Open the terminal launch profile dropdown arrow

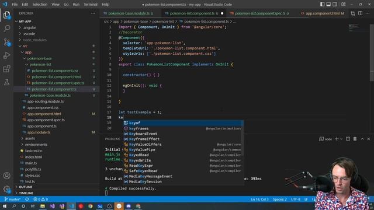[x=341, y=139]
